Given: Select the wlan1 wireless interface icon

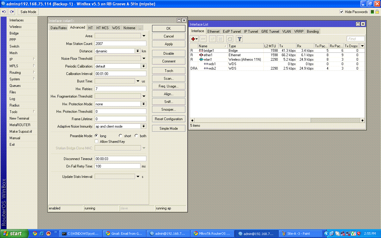Looking at the screenshot, I should point(201,59).
